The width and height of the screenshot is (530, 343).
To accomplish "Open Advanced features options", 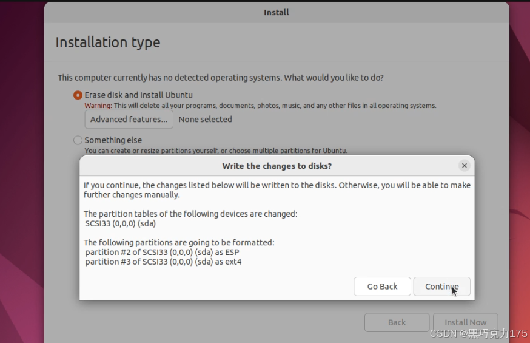I will click(x=129, y=120).
